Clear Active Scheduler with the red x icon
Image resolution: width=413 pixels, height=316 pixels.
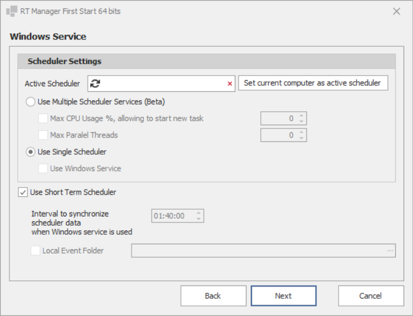click(230, 83)
